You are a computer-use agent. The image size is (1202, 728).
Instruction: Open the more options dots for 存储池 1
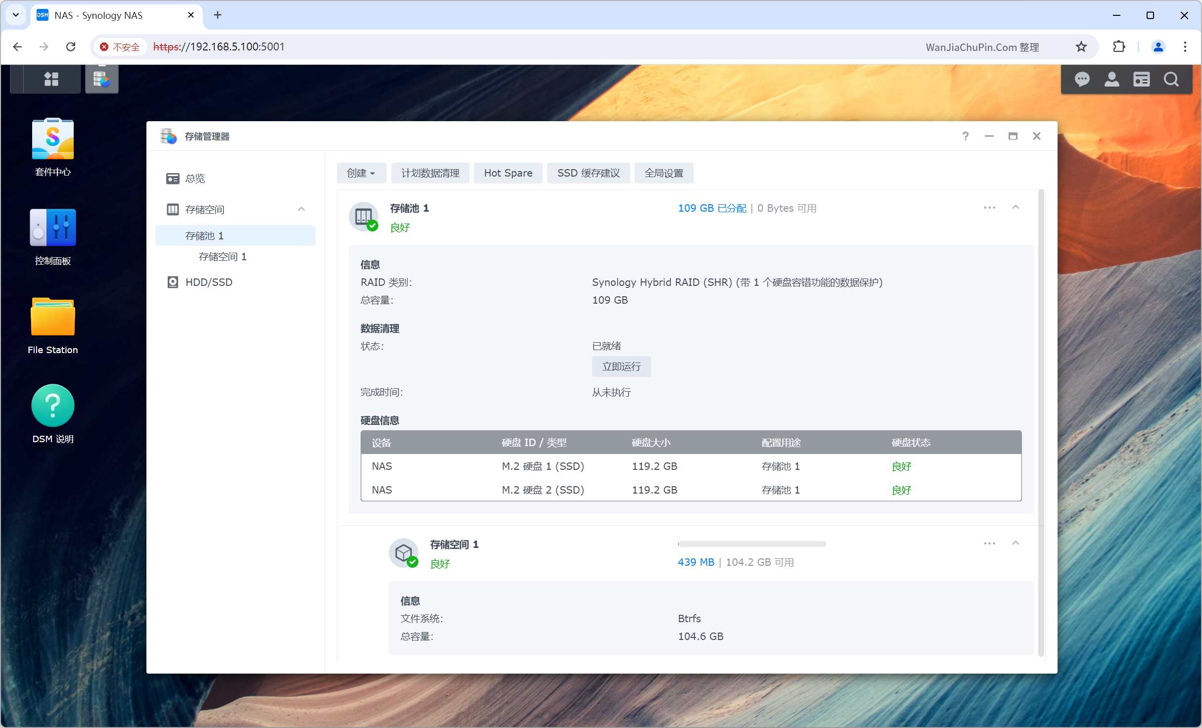click(989, 208)
